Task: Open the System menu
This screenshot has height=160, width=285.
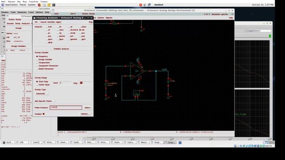Action: point(32,5)
